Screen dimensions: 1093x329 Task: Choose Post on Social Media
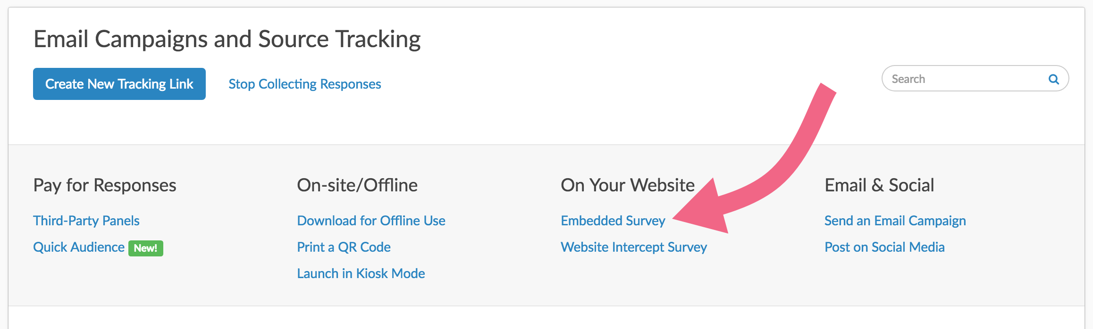[884, 247]
